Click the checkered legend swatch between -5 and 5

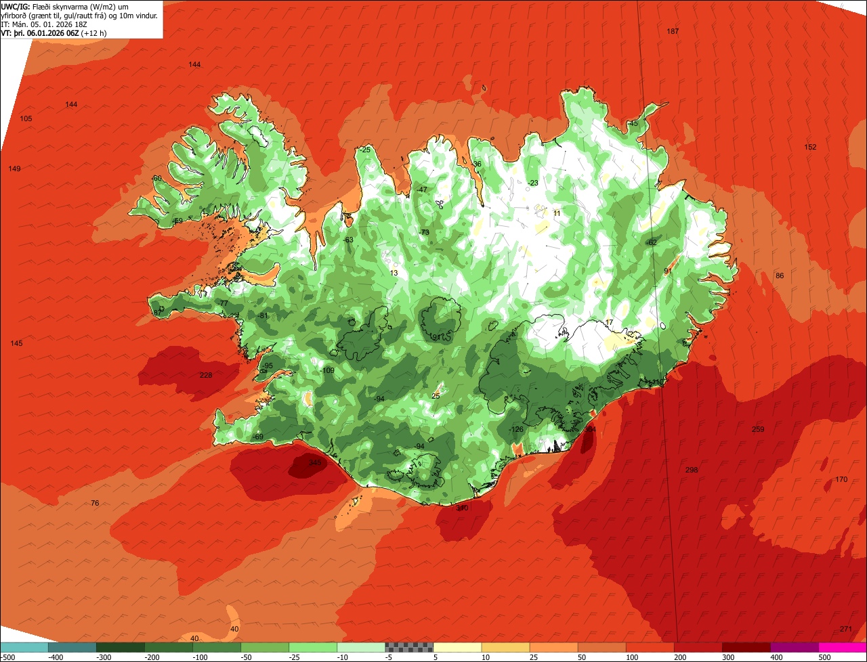coord(409,647)
